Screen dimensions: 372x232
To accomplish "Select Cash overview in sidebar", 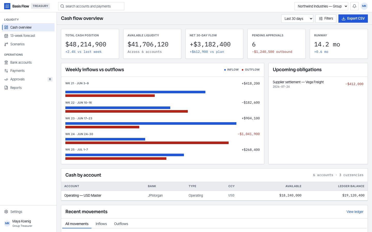I will [28, 27].
